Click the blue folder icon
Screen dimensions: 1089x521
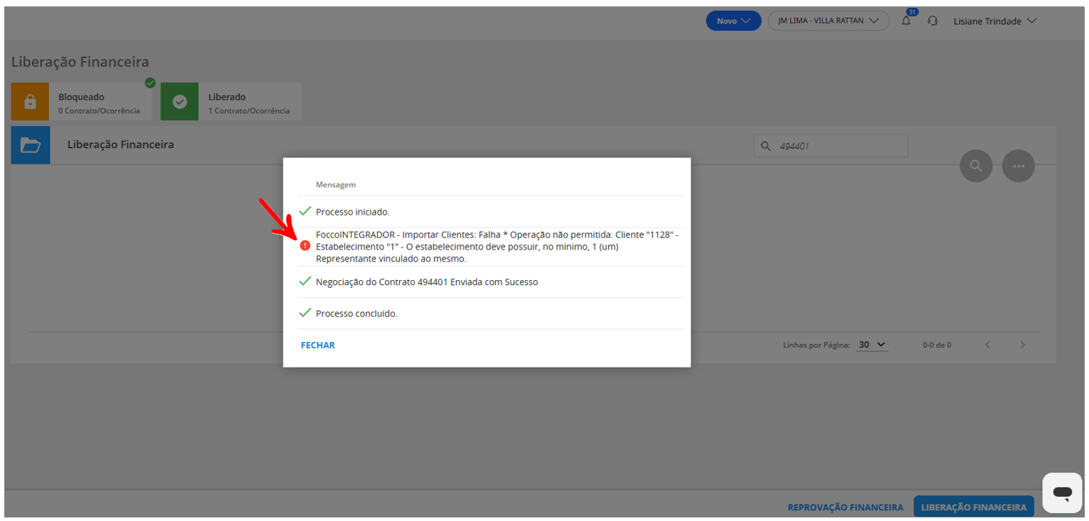(x=31, y=145)
